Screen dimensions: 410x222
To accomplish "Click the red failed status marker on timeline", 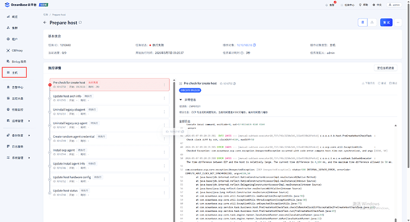I will coord(50,85).
